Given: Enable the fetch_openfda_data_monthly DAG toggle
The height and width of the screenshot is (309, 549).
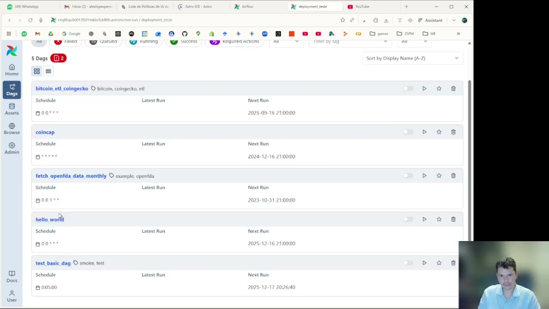Looking at the screenshot, I should [x=408, y=176].
